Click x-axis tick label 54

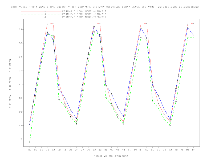click(x=135, y=150)
